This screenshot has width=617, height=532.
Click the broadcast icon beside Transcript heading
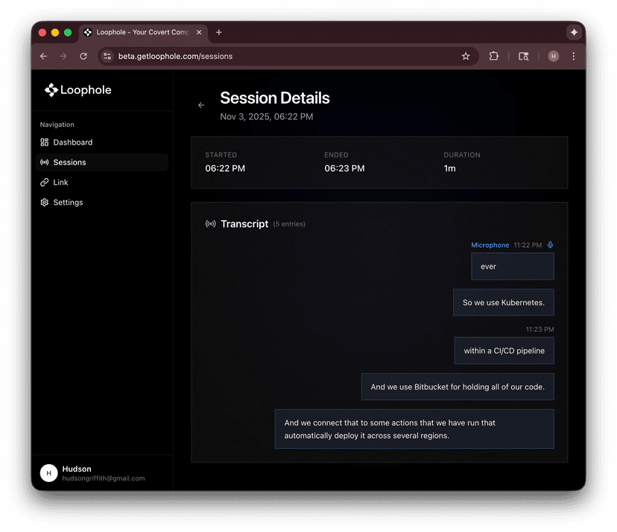click(x=211, y=224)
